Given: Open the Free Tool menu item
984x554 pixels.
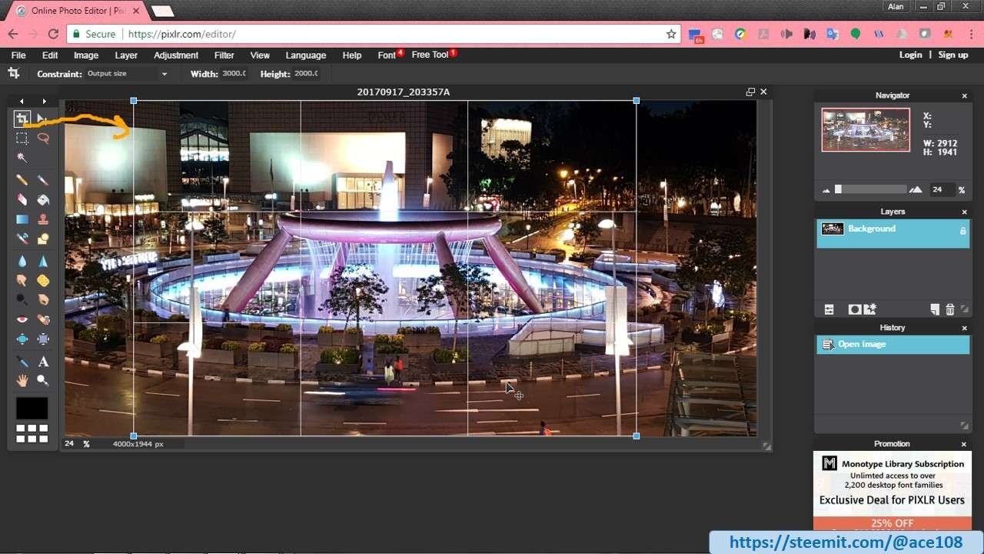Looking at the screenshot, I should (430, 55).
